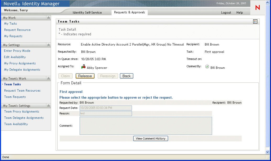Image resolution: width=271 pixels, height=161 pixels.
Task: Select Team Tasks in sidebar
Action: [x=13, y=84]
